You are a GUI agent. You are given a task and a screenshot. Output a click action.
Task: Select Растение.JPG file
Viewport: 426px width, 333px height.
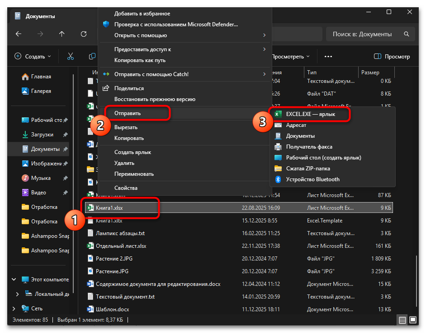pos(239,271)
